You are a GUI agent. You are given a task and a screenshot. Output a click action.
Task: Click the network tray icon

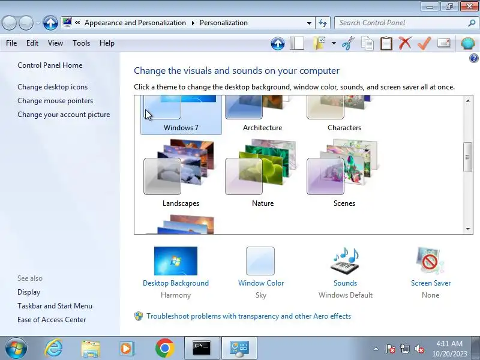(x=404, y=349)
